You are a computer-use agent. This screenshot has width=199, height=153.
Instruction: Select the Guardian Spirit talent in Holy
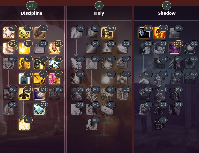click(x=91, y=124)
